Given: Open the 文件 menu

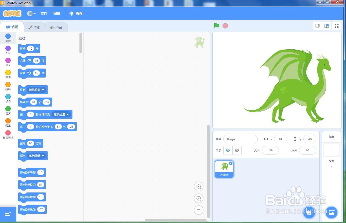Looking at the screenshot, I should tap(44, 13).
